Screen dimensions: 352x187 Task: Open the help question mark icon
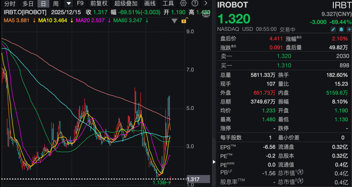point(195,3)
